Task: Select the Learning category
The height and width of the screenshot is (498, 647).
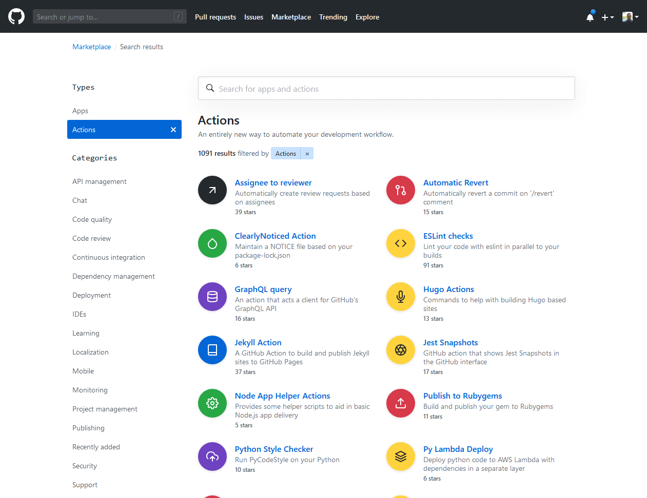Action: (86, 333)
